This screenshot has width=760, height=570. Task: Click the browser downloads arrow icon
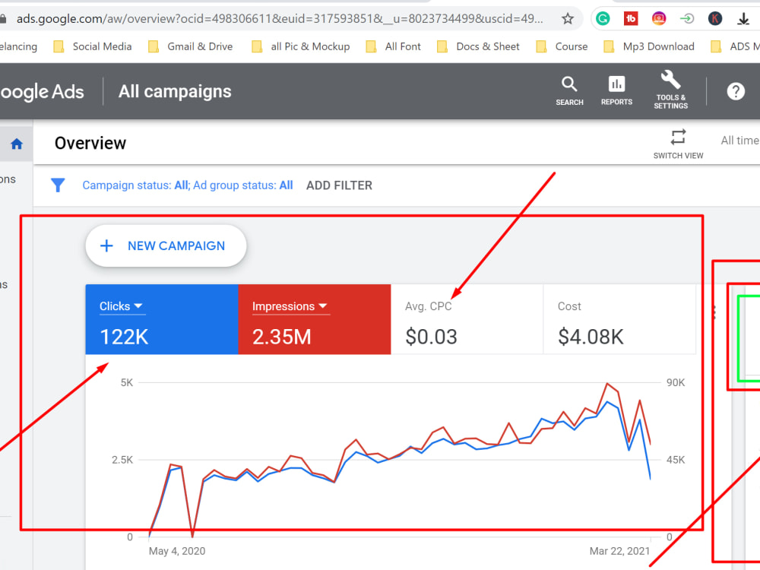(x=743, y=19)
